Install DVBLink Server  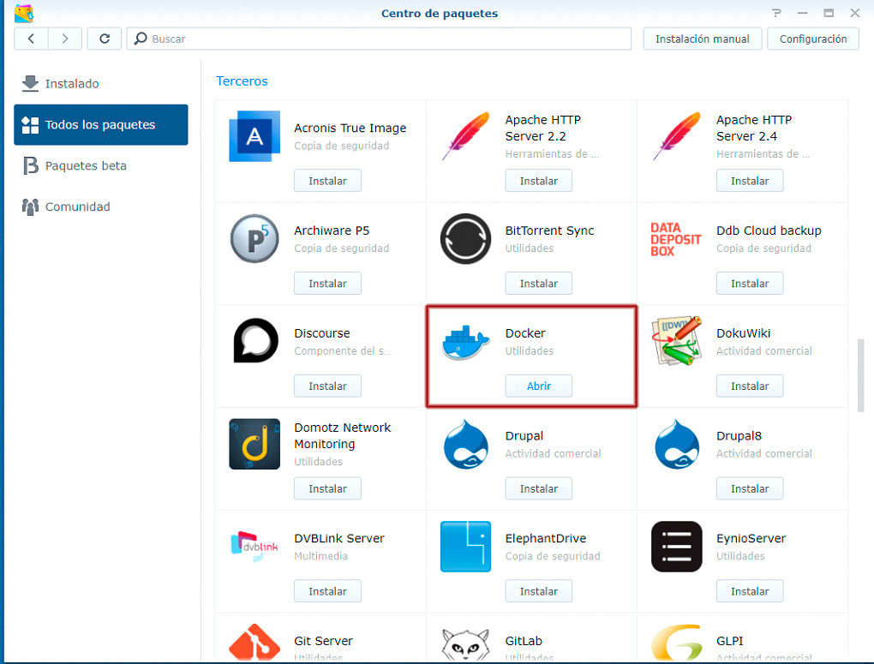pos(327,591)
